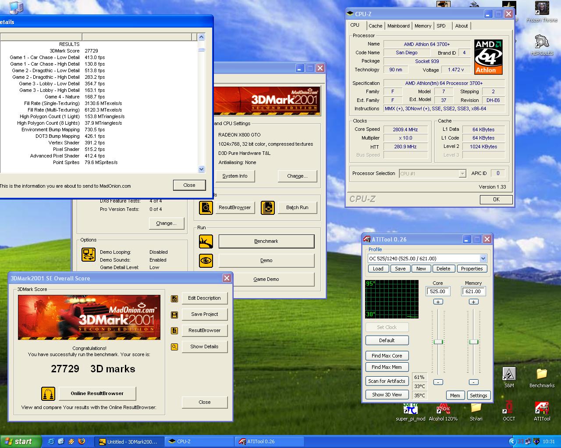
Task: Click the Save Project floppy disk icon
Action: point(174,315)
